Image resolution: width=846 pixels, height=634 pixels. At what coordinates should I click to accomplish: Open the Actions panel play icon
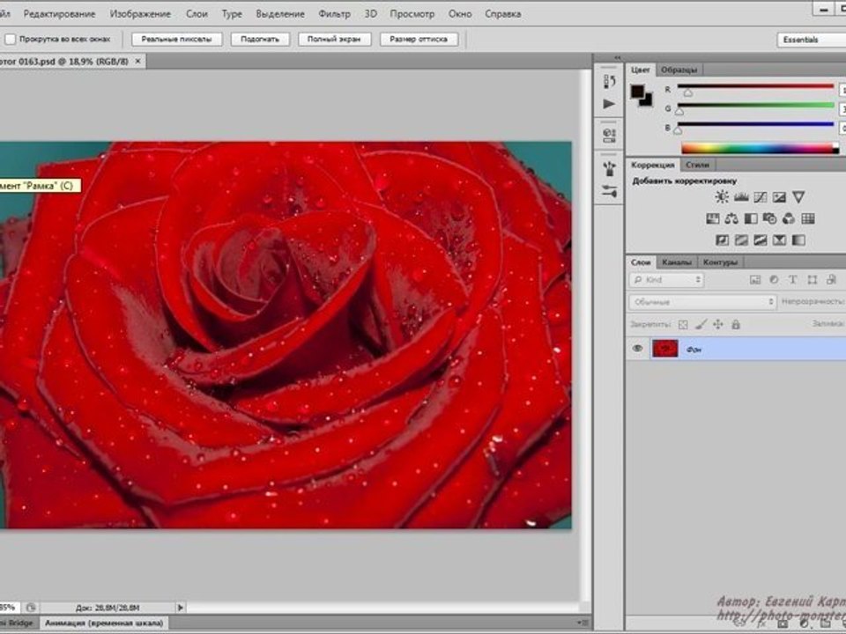coord(609,104)
